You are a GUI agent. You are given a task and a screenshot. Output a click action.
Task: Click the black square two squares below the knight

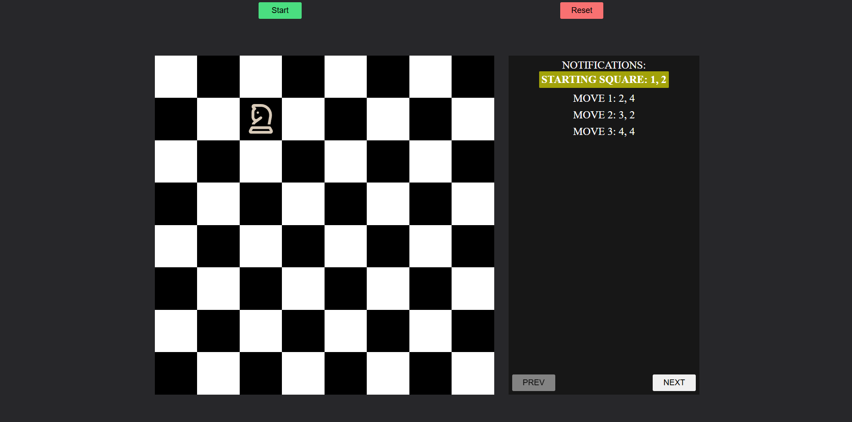tap(261, 204)
